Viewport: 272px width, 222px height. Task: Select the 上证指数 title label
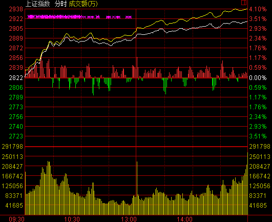coord(38,4)
